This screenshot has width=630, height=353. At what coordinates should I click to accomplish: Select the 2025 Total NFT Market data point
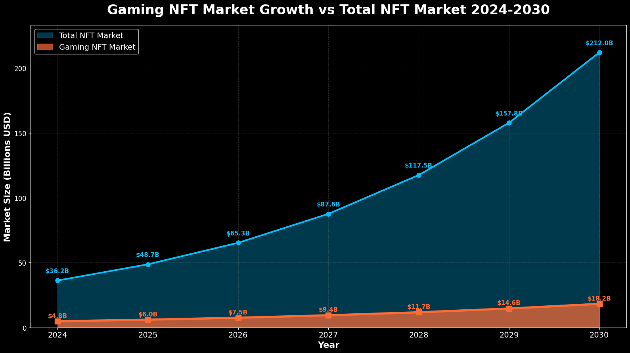coord(148,264)
